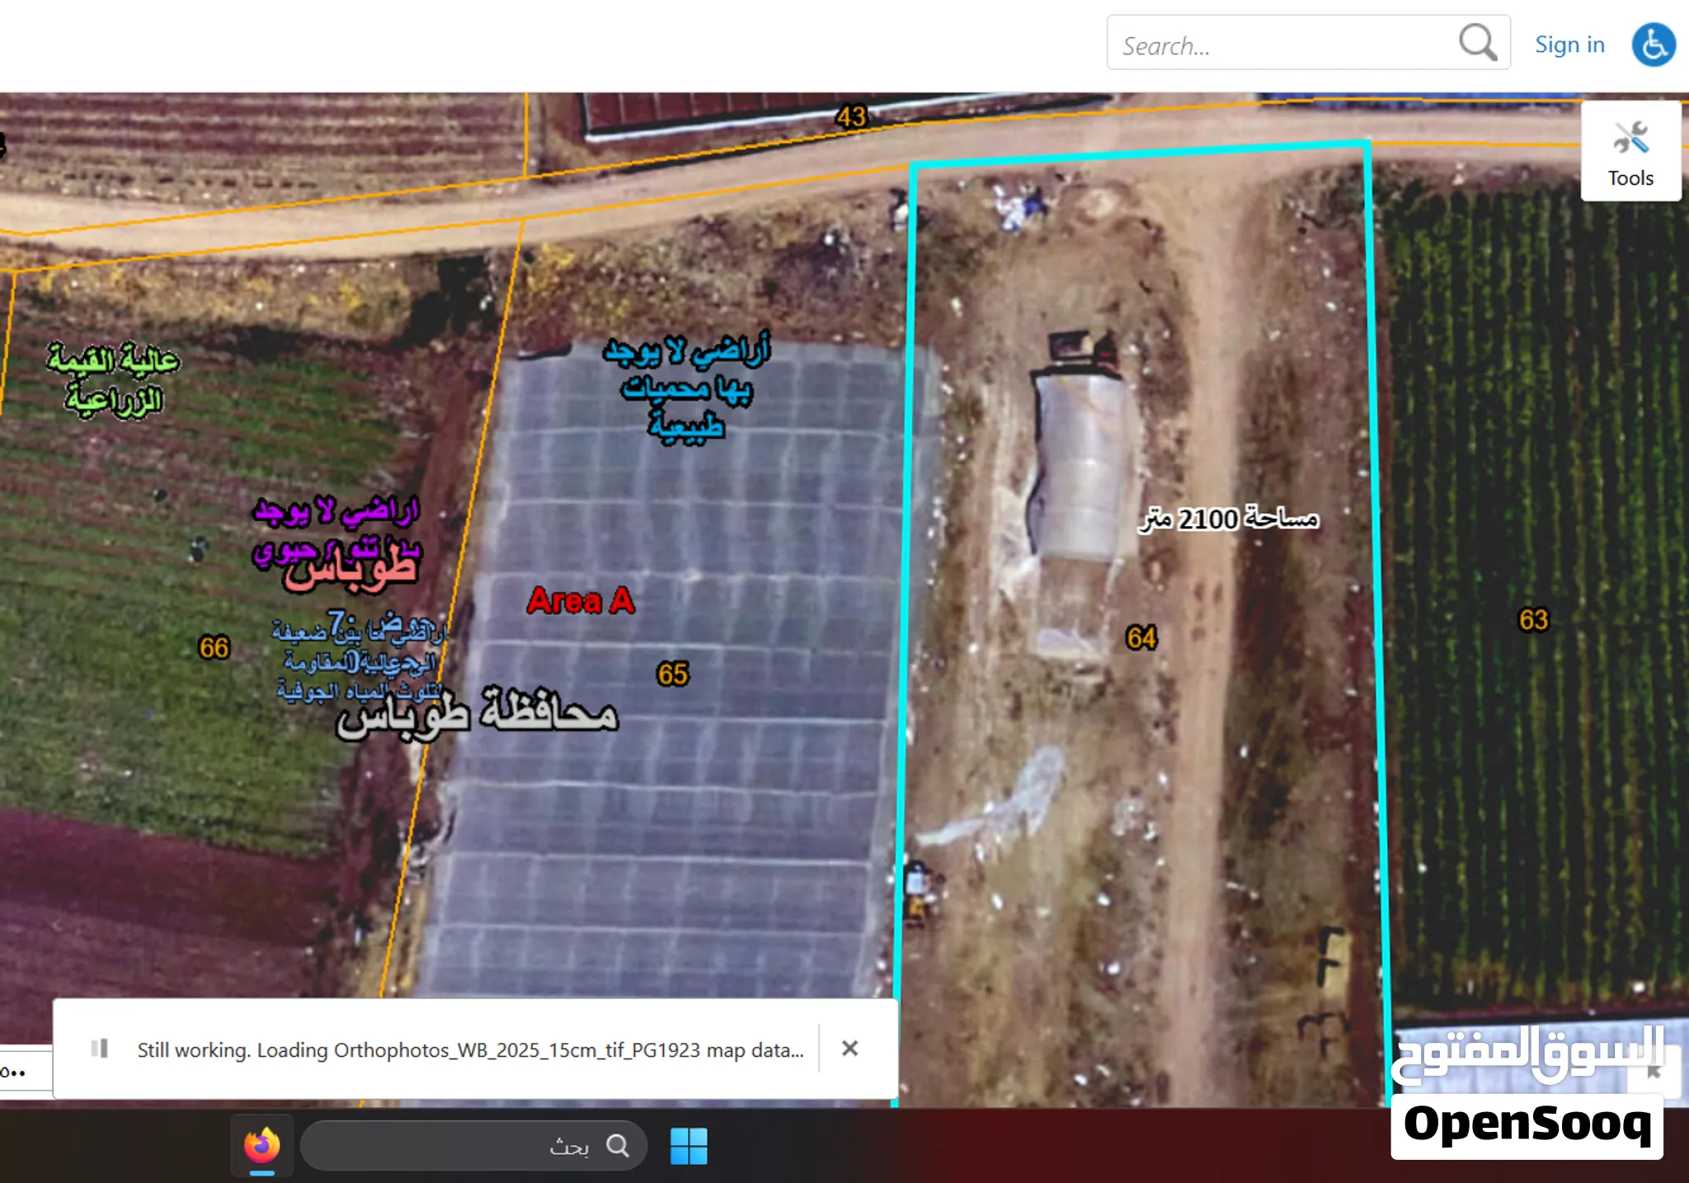The image size is (1689, 1183).
Task: Click the blue أراضي لا يوجد بها محميات label
Action: point(686,387)
